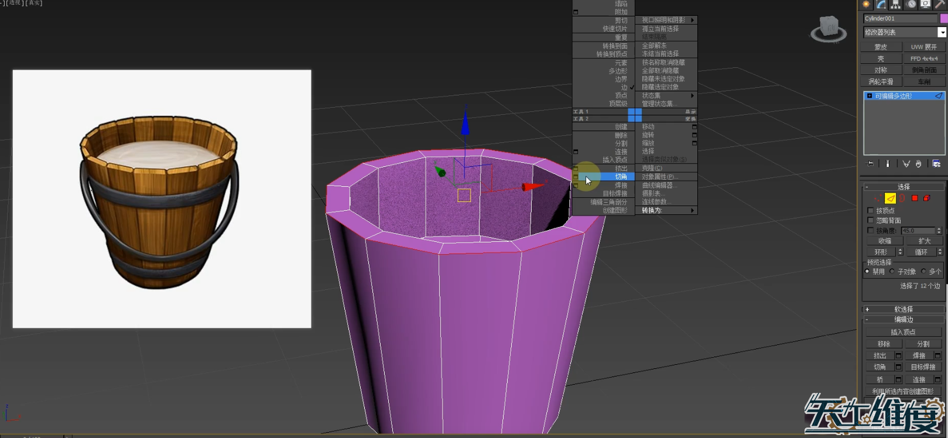Open the 修改器列表 dropdown
The height and width of the screenshot is (438, 948).
(x=942, y=33)
